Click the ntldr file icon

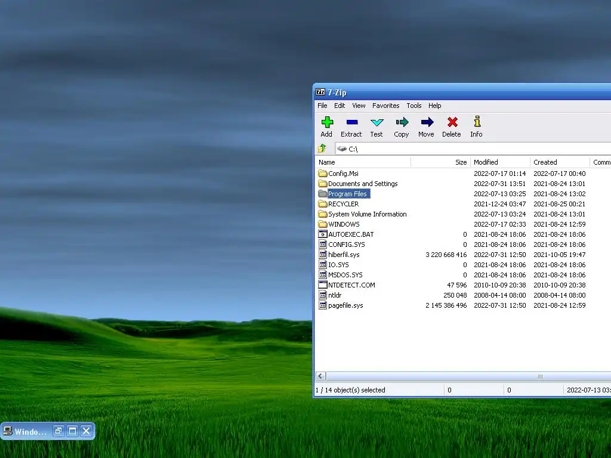click(x=323, y=295)
